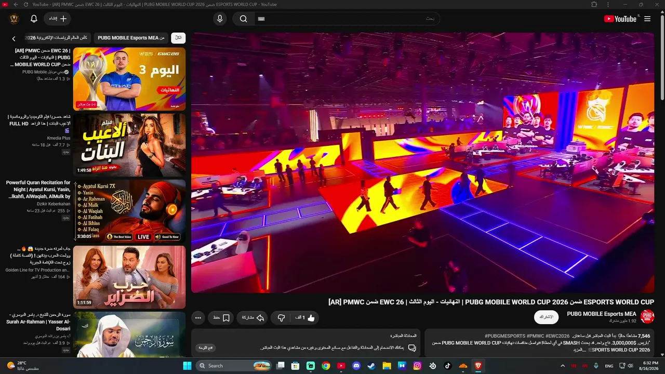
Task: Select the Esports World Cup 2026 filter chip
Action: [x=58, y=38]
